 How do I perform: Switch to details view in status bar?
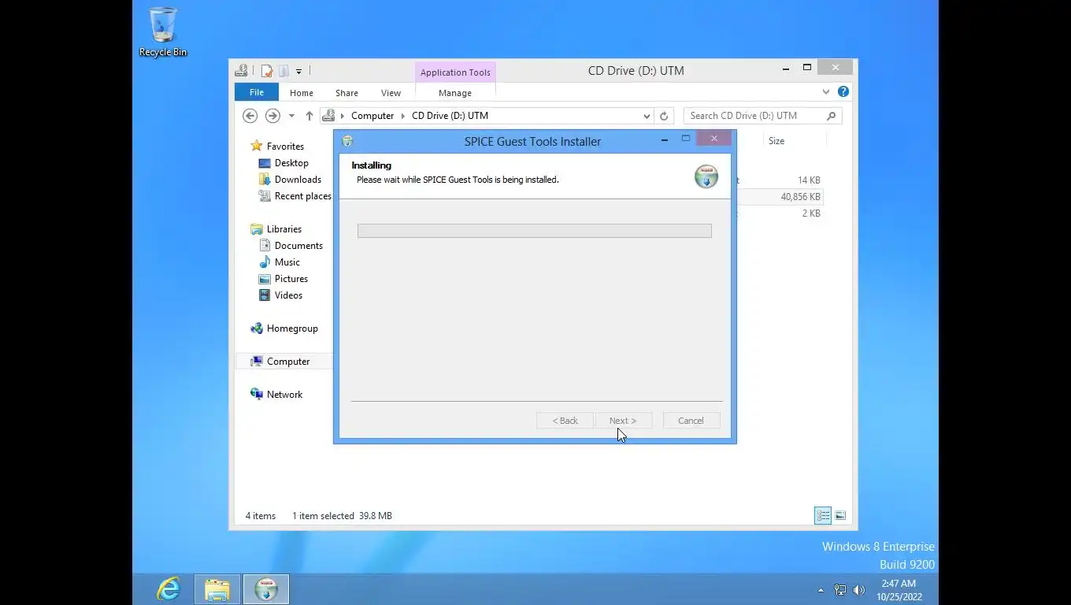click(x=823, y=516)
